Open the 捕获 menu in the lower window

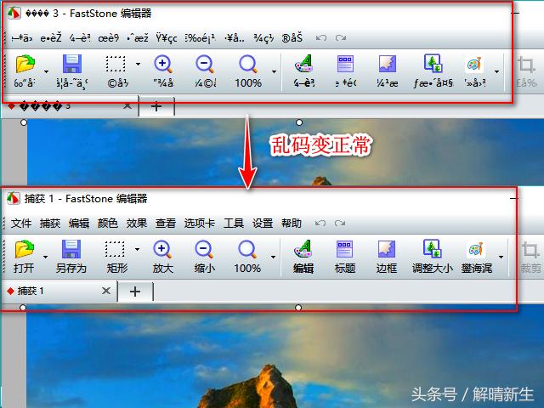(x=50, y=223)
